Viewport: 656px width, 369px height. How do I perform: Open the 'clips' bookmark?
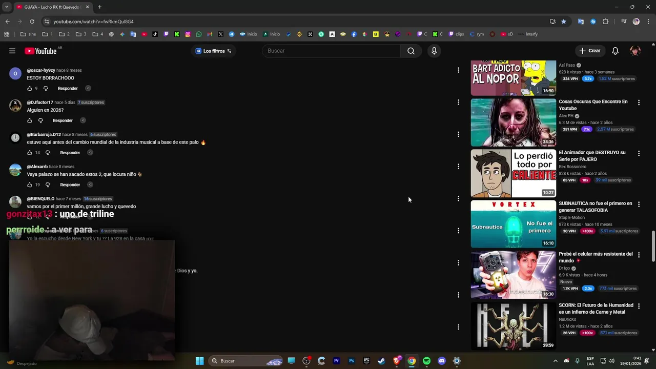coord(456,34)
